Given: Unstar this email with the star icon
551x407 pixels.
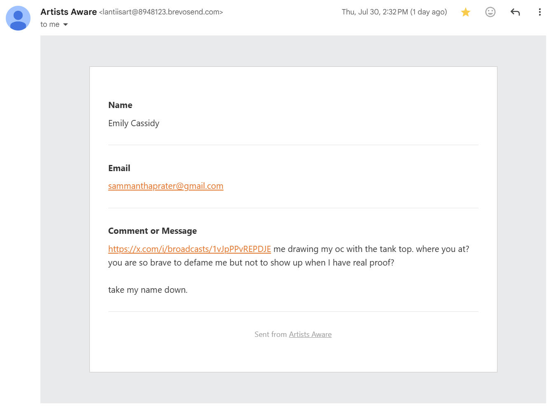Looking at the screenshot, I should pos(466,12).
